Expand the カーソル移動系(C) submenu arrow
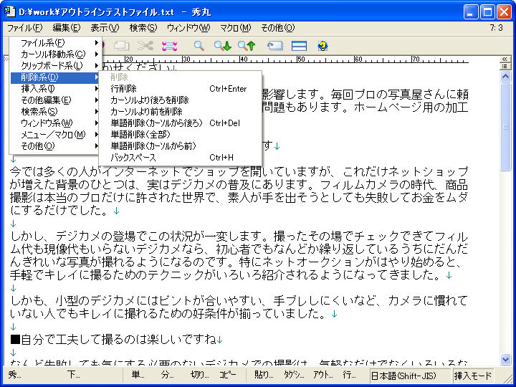 point(97,54)
